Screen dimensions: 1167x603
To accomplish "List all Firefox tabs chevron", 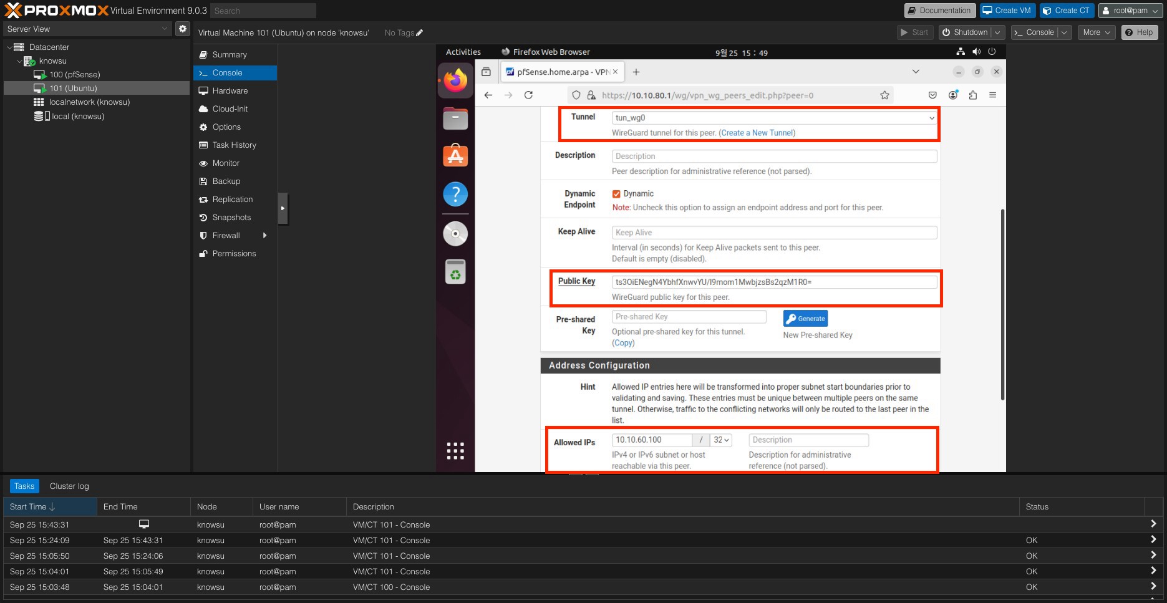I will [916, 72].
